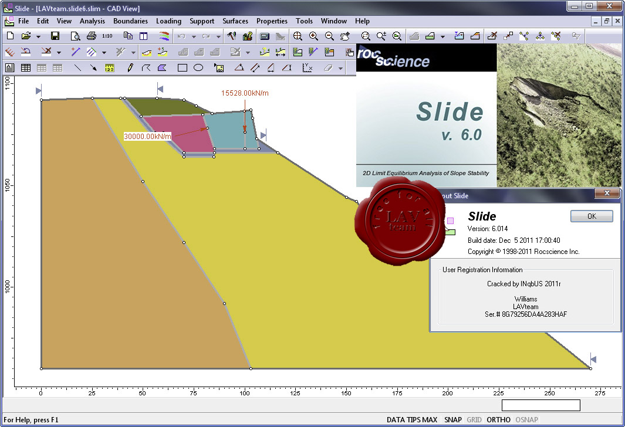Toggle DATA TIPS MAX in status bar
The height and width of the screenshot is (427, 625).
pyautogui.click(x=412, y=420)
